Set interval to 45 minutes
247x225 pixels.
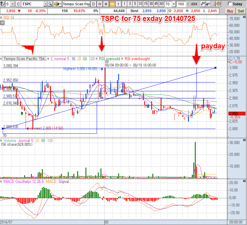click(156, 4)
